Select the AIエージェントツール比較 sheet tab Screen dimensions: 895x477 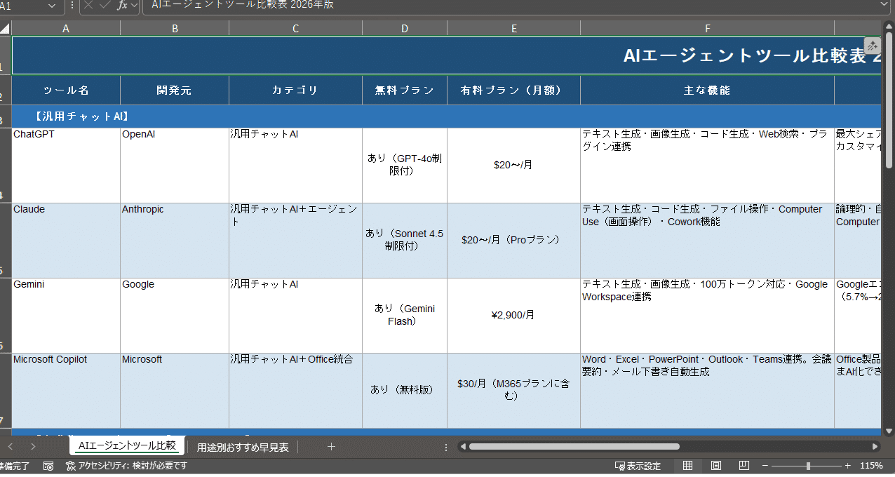click(x=127, y=446)
